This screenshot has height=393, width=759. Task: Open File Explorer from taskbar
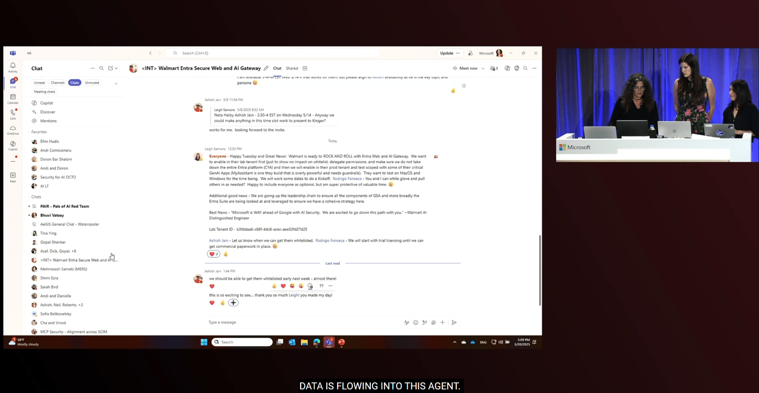coord(304,342)
